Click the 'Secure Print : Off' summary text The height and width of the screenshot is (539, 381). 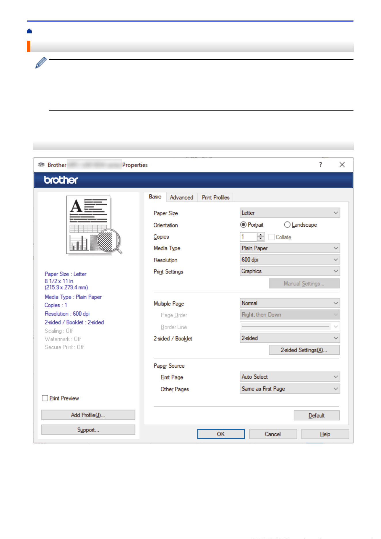pos(64,347)
